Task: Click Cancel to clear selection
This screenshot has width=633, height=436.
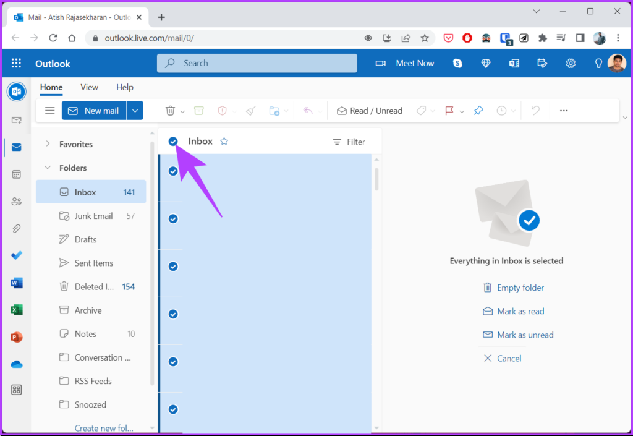Action: (503, 359)
